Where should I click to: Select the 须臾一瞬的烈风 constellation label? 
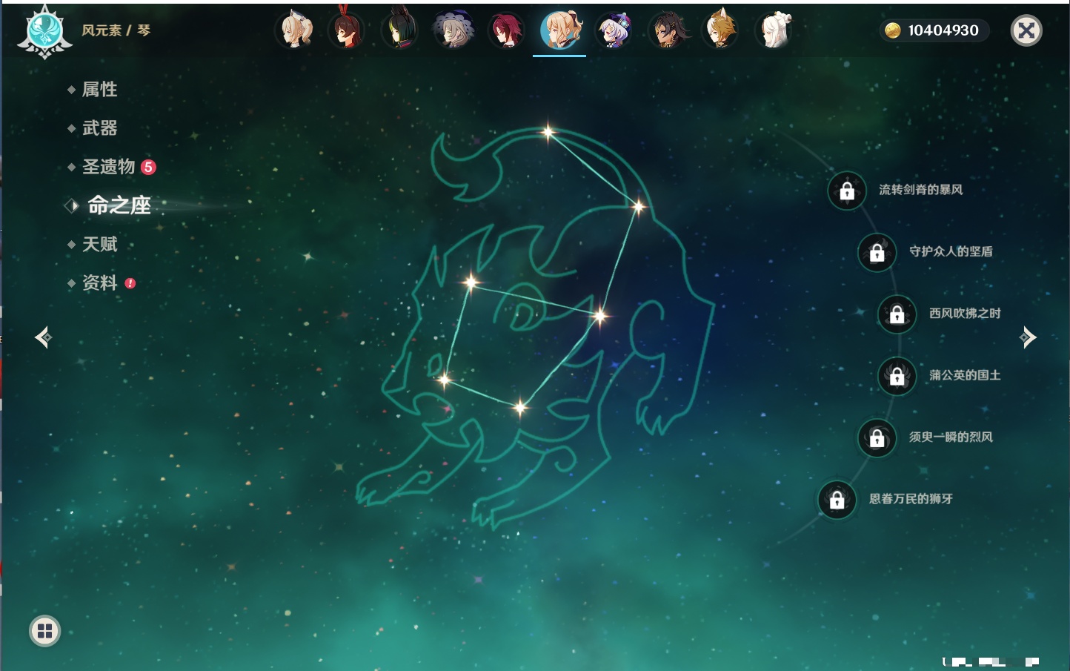coord(951,437)
